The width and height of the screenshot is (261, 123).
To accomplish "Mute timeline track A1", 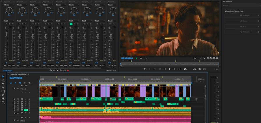I will 26,99.
